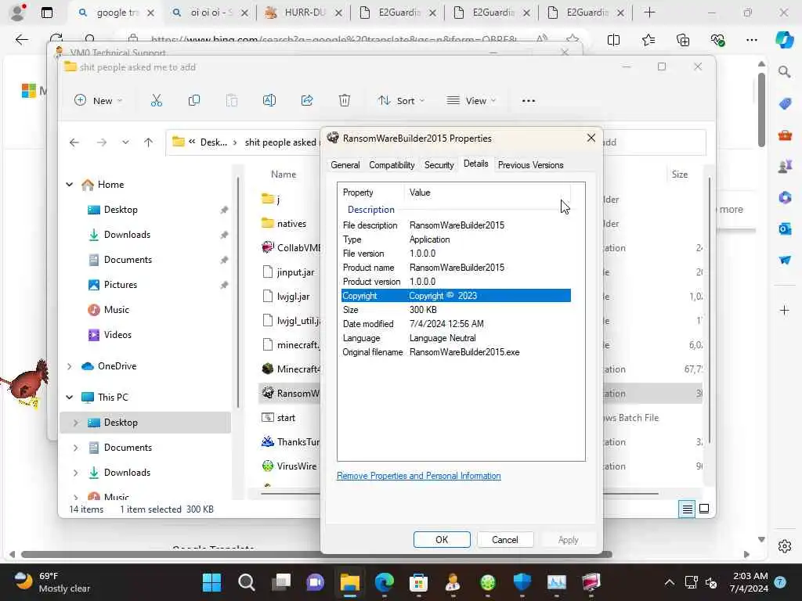Image resolution: width=802 pixels, height=601 pixels.
Task: Select the Original filename property row
Action: (x=456, y=352)
